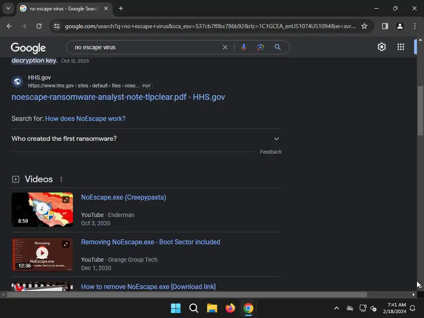Close the 'no escape virus' browser tab
The width and height of the screenshot is (424, 318).
click(106, 8)
